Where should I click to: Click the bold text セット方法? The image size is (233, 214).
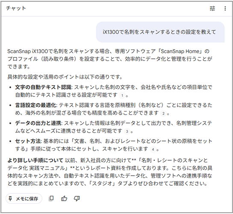28,141
